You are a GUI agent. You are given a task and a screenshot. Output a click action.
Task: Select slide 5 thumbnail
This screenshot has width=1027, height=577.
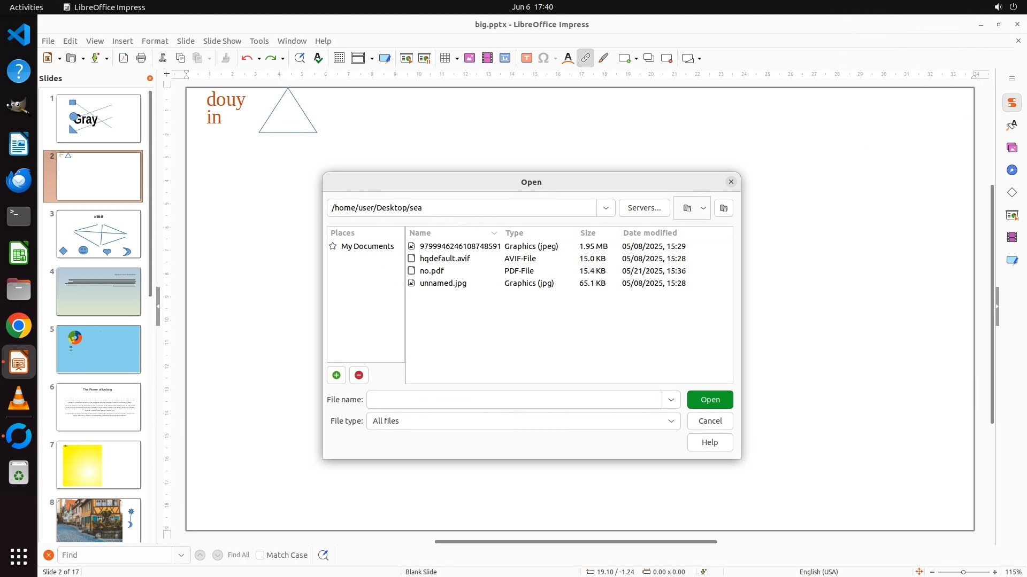pyautogui.click(x=98, y=349)
